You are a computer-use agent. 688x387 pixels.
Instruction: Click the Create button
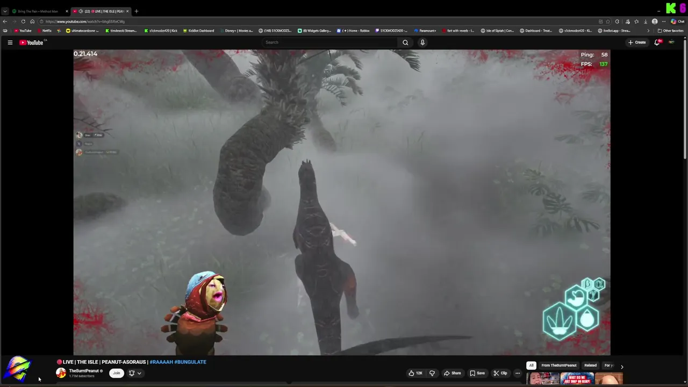(x=637, y=42)
